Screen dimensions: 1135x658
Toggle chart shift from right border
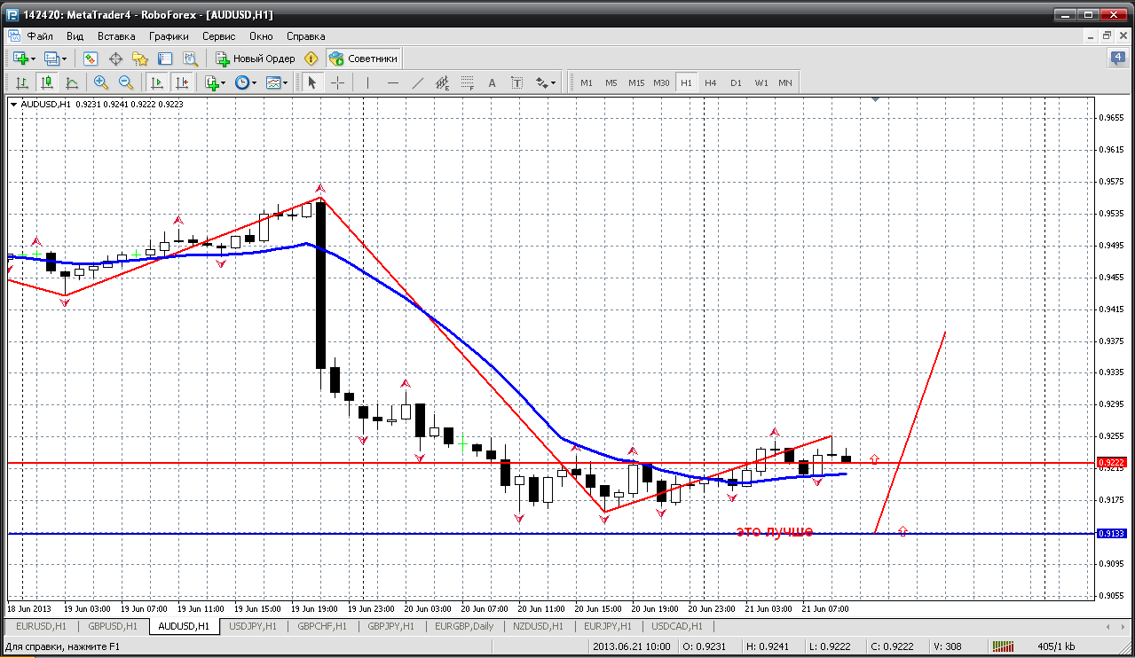tap(182, 82)
